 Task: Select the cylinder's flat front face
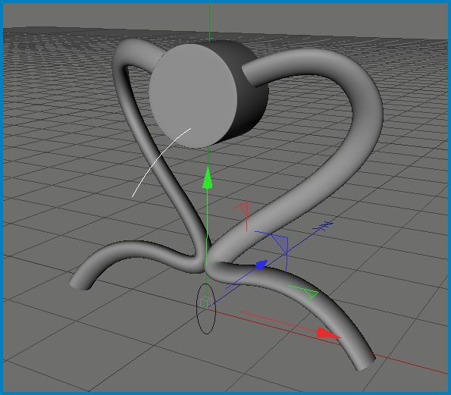[193, 96]
